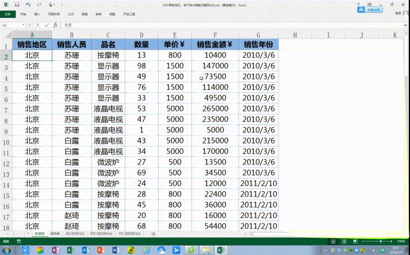Select column H header

coord(295,35)
